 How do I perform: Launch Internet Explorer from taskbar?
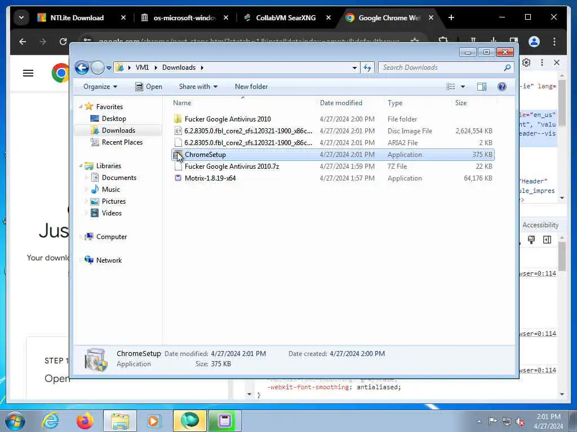coord(50,421)
